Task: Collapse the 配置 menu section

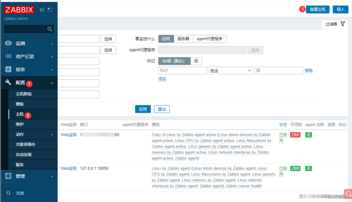Action: 52,83
